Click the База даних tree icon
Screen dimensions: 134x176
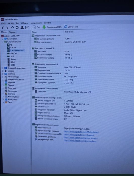tap(6, 99)
